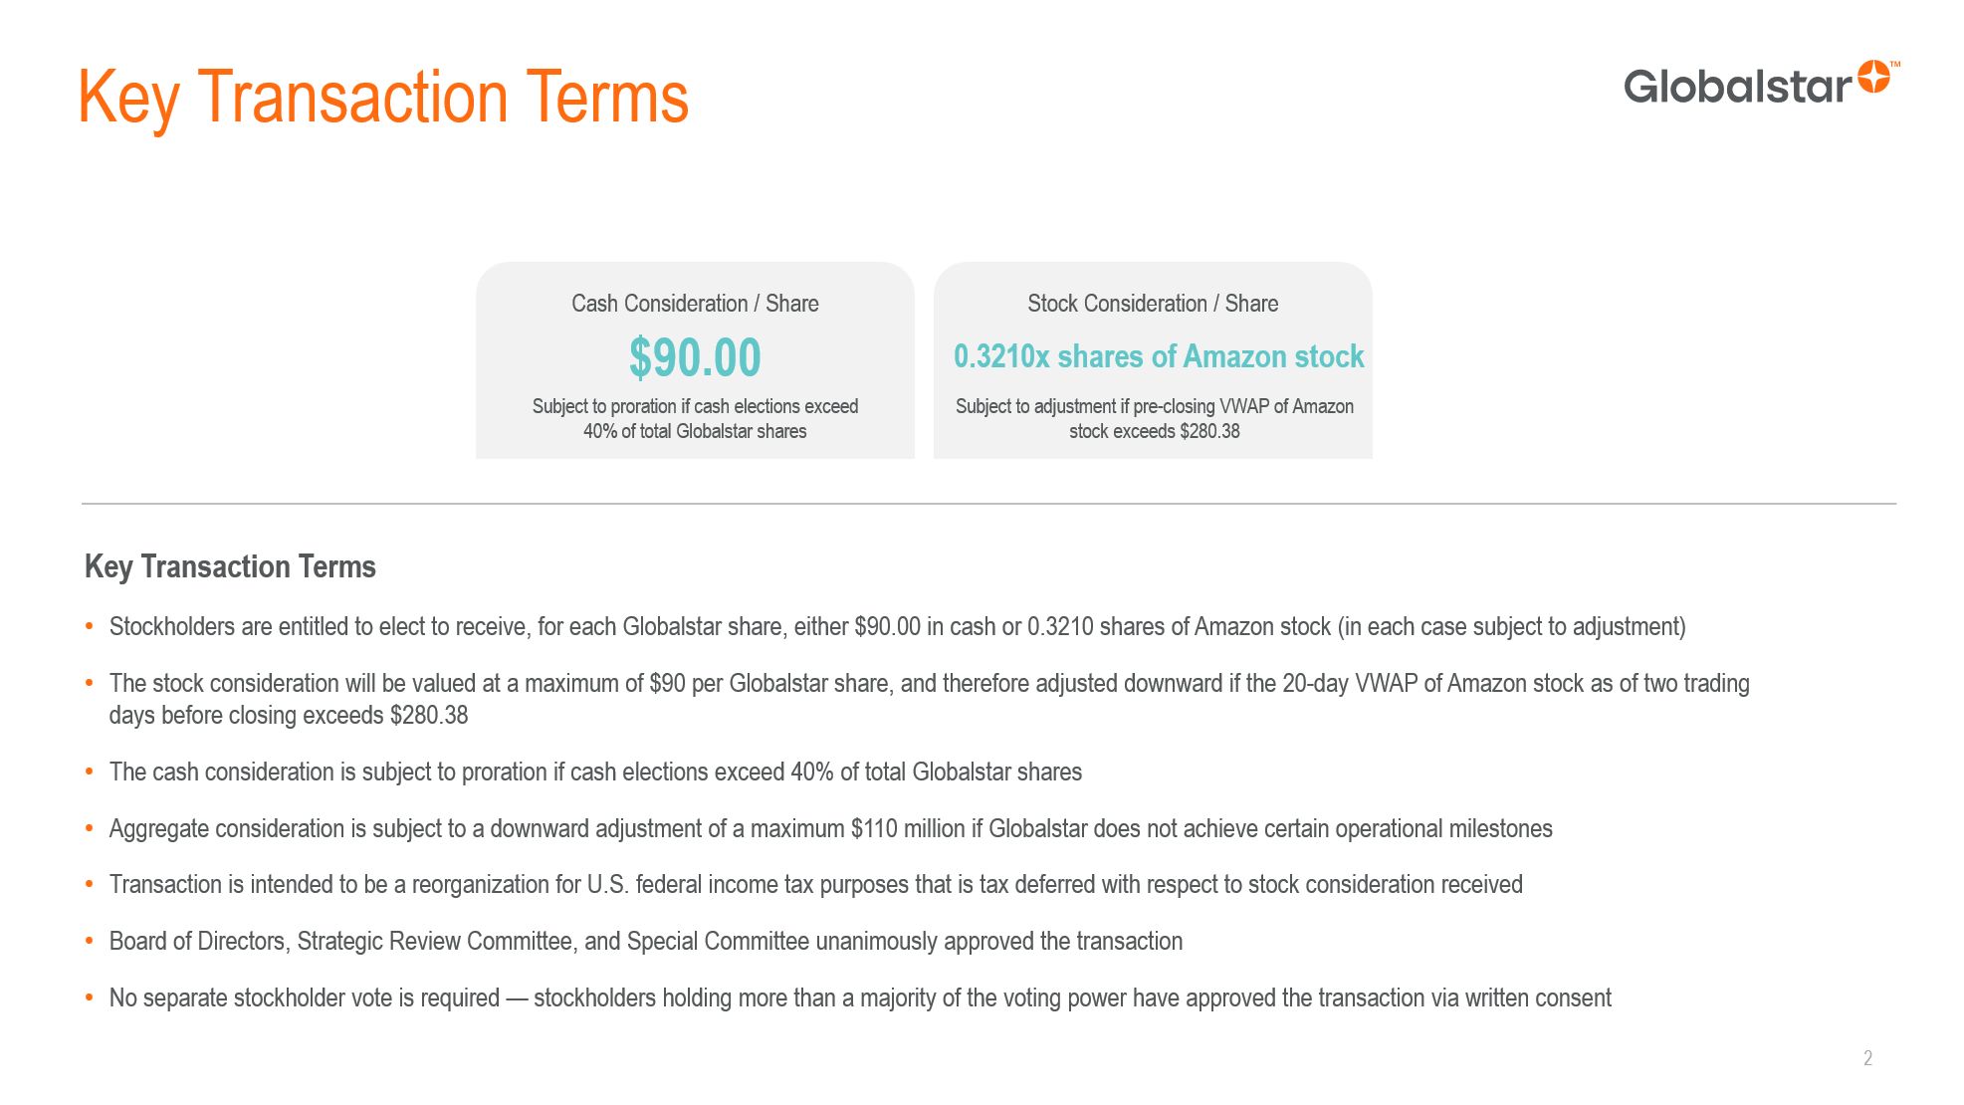The height and width of the screenshot is (1105, 1964).
Task: Click the 'Cash Consideration / Share' card heading
Action: (695, 304)
